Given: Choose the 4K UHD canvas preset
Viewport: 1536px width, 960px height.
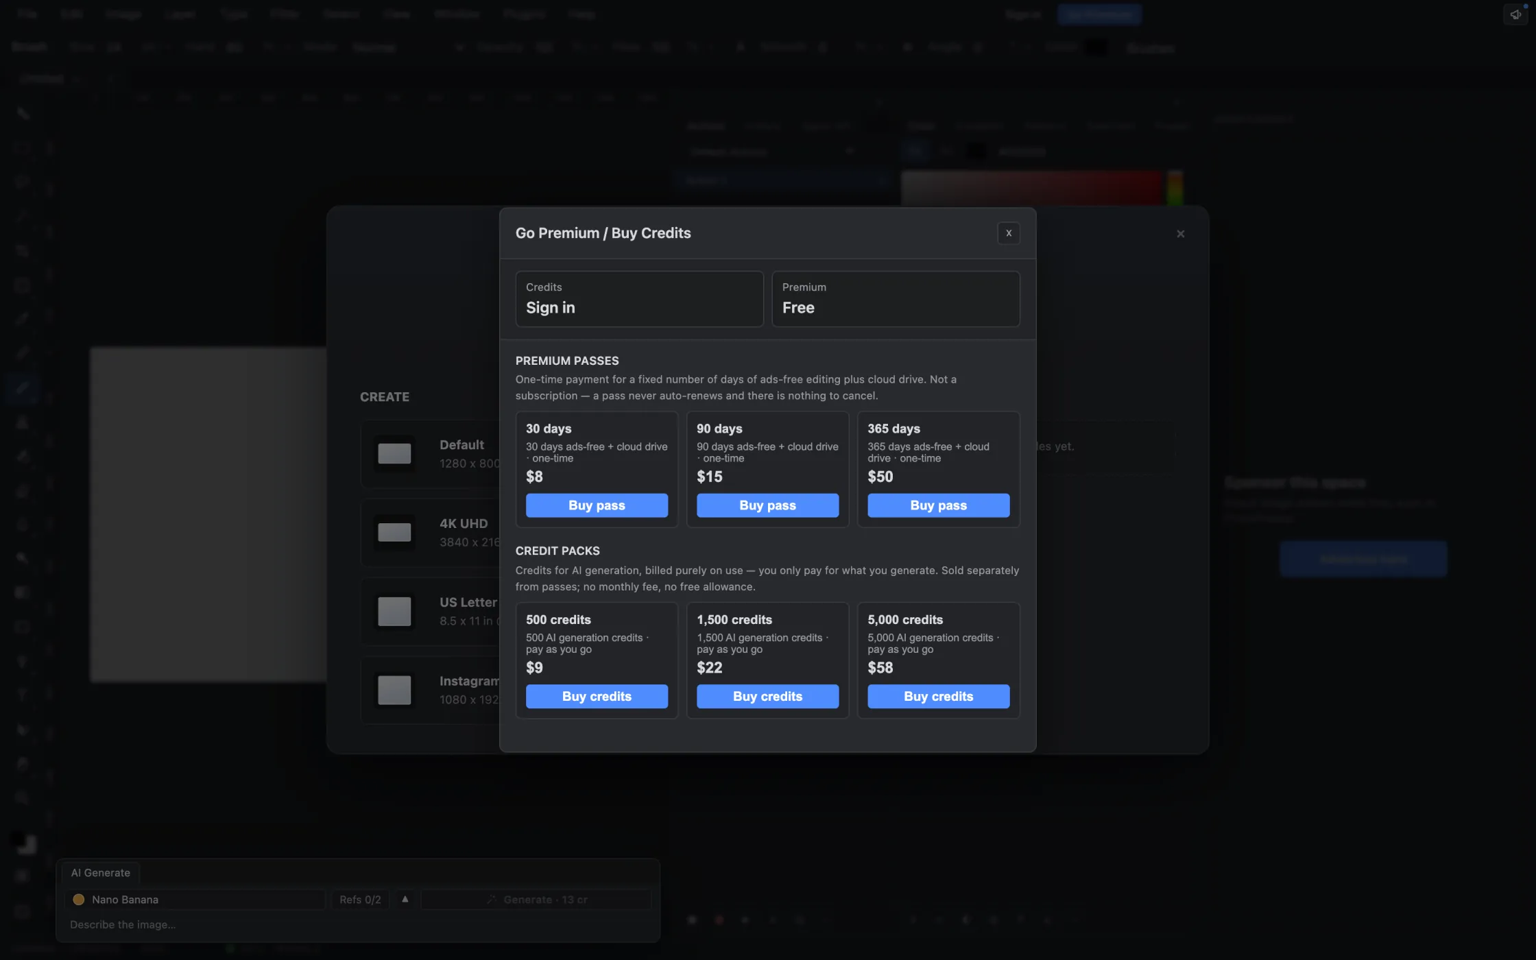Looking at the screenshot, I should (431, 533).
